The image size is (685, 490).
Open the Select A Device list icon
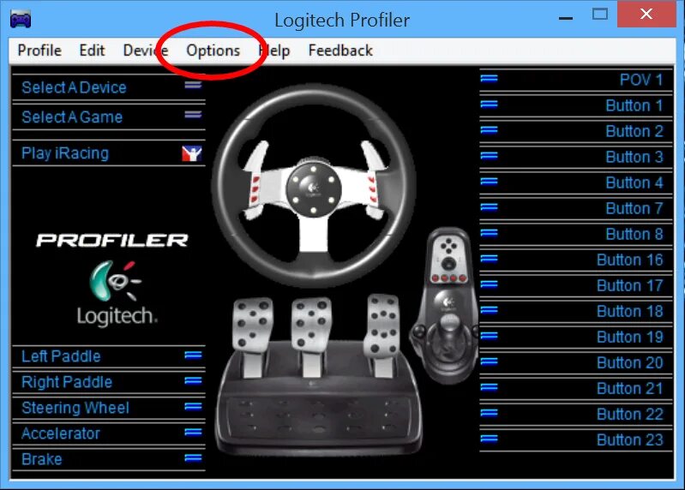(193, 85)
